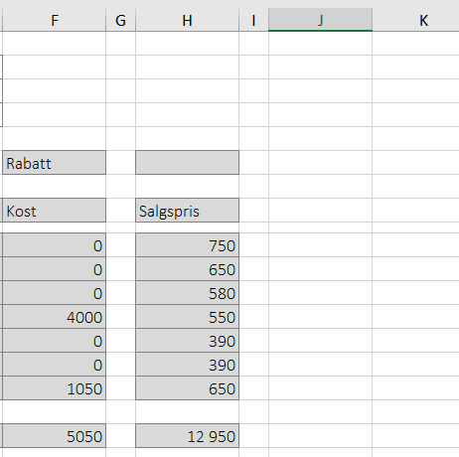Select column G header

point(120,20)
